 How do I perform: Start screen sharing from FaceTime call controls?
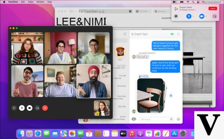(x=37, y=108)
